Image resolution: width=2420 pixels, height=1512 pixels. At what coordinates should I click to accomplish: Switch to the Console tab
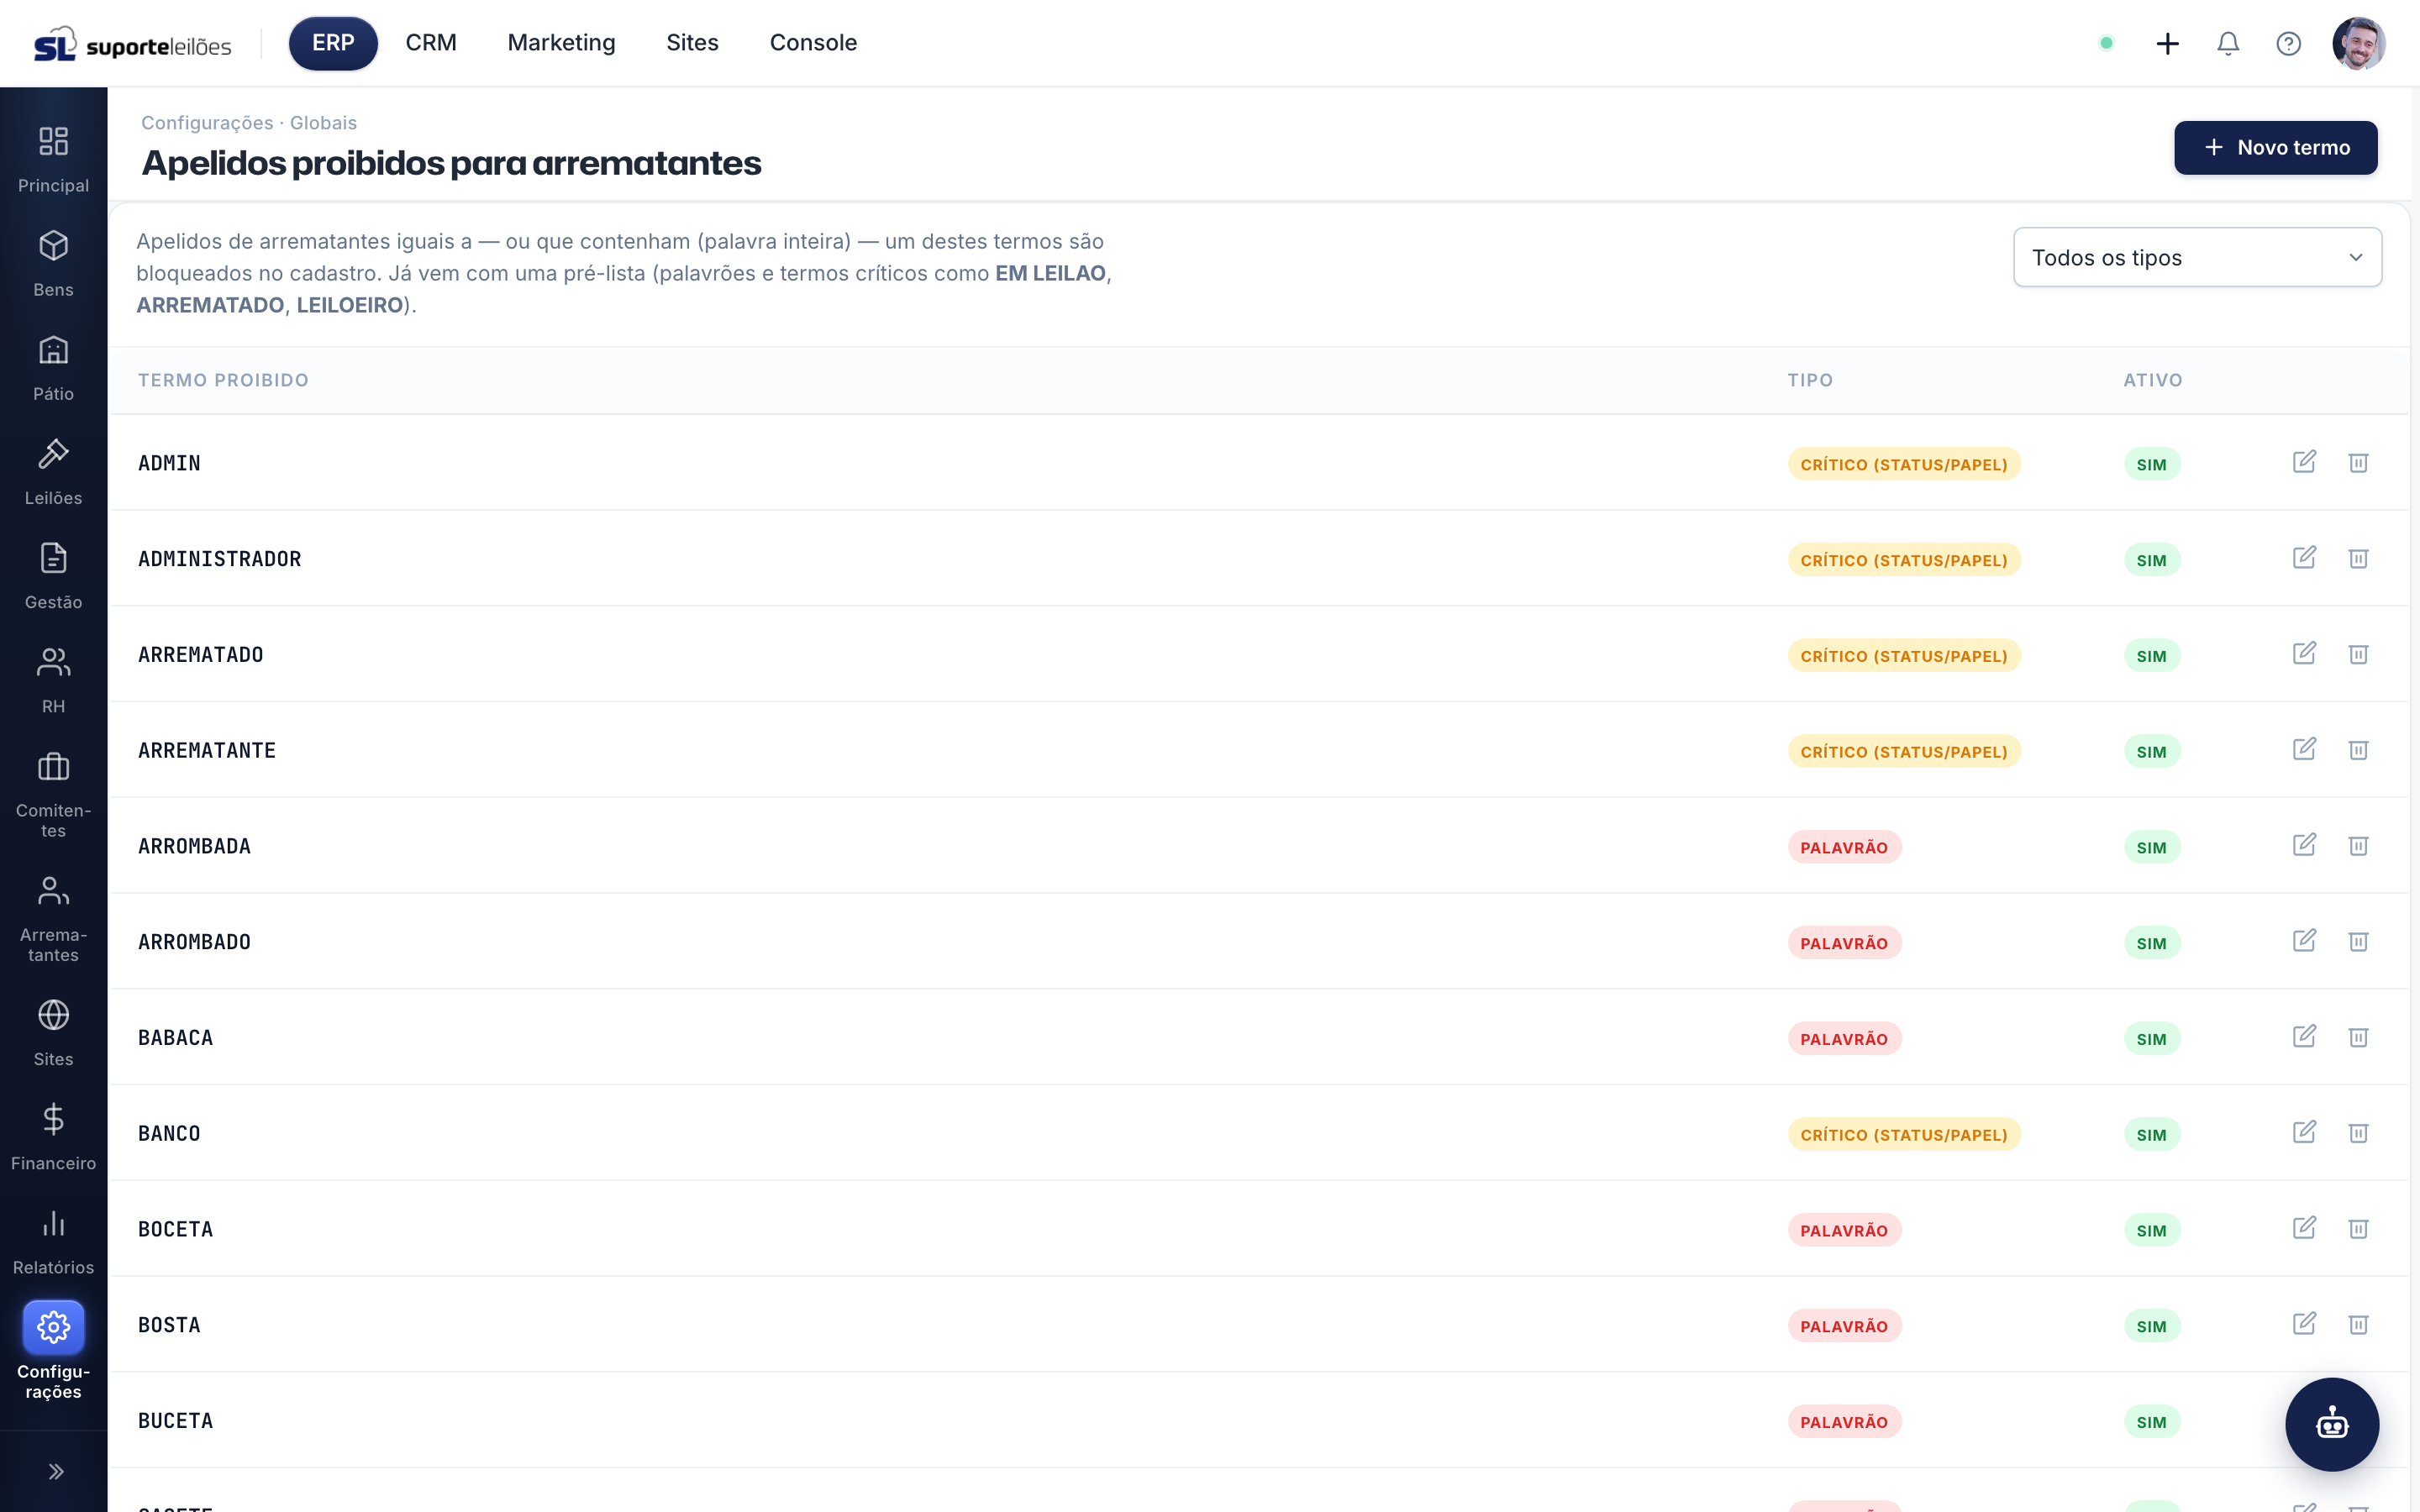813,43
